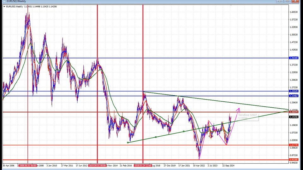Click the EURUSD,Weekly title bar text

coord(16,1)
